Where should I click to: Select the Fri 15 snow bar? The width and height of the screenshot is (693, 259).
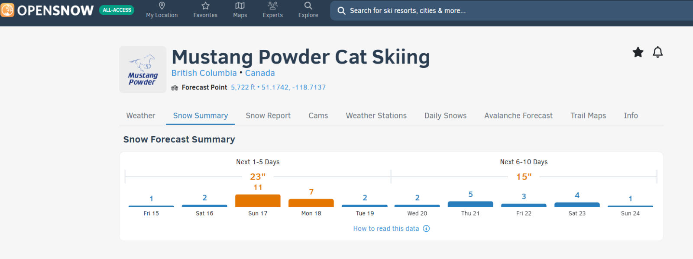(x=151, y=206)
